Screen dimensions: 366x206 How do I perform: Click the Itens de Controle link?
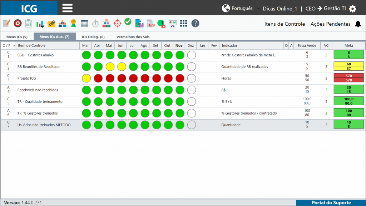[285, 24]
